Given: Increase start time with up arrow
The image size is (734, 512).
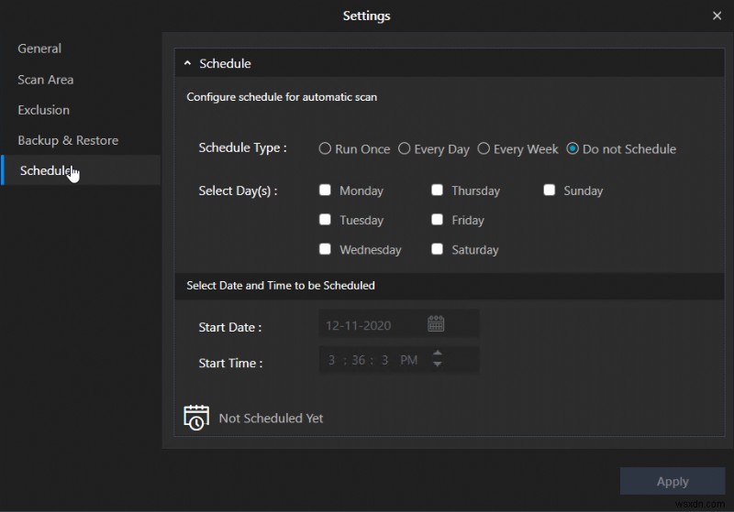Looking at the screenshot, I should point(438,354).
